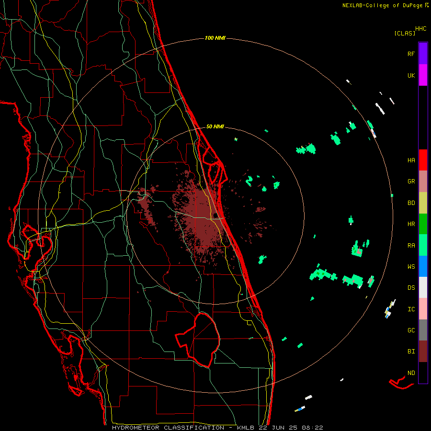Image resolution: width=431 pixels, height=431 pixels.
Task: Select the 'DS' legend label
Action: coord(411,288)
